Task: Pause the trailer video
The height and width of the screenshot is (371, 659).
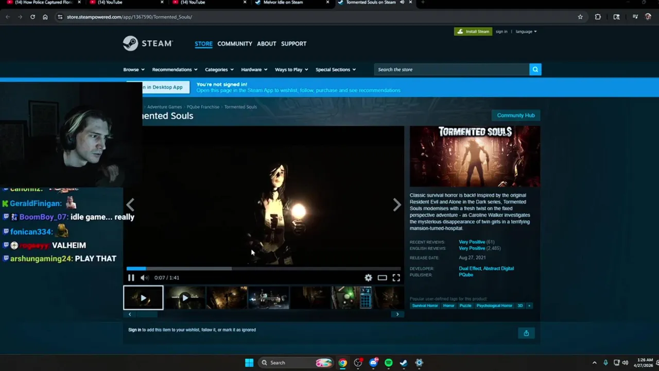Action: [x=131, y=278]
